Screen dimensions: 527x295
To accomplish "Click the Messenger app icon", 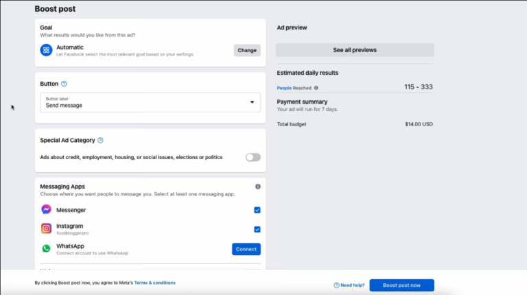I will click(47, 209).
